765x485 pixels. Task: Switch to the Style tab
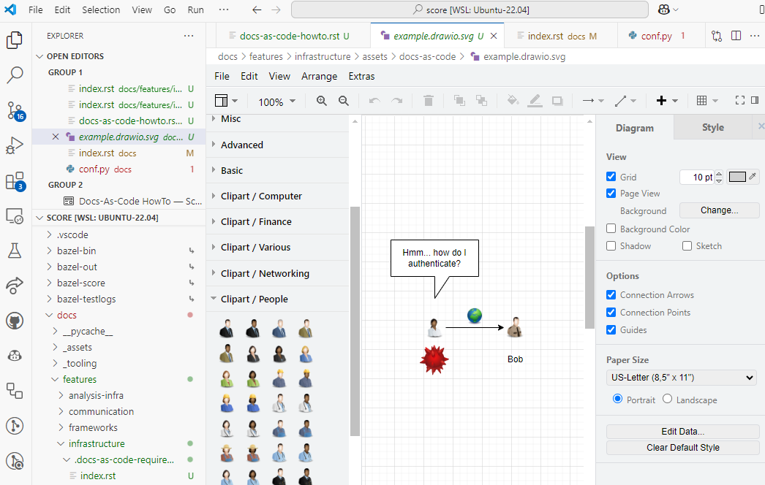click(x=712, y=127)
